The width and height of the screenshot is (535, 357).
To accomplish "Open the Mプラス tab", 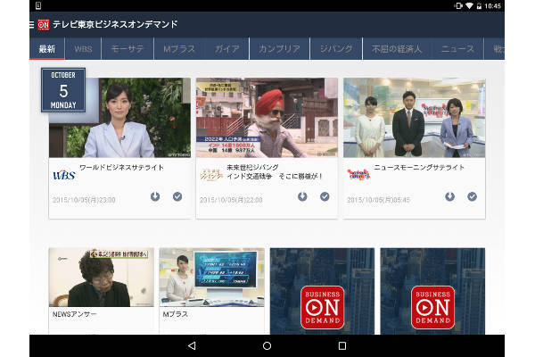I will click(x=179, y=49).
